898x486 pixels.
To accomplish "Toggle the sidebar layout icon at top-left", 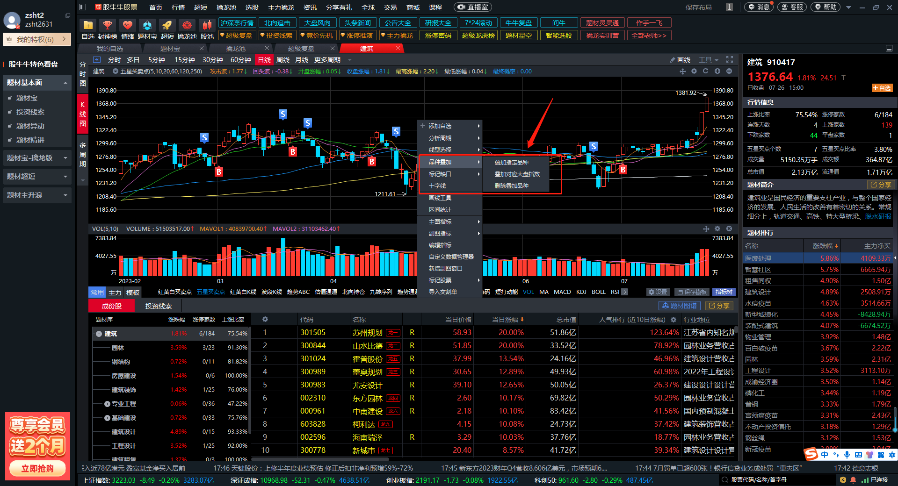I will [83, 7].
